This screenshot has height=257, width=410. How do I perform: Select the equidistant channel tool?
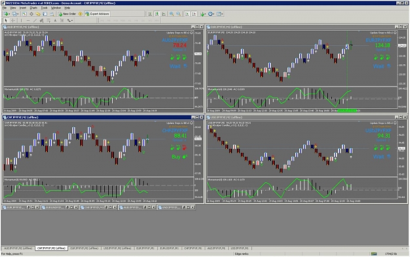41,20
